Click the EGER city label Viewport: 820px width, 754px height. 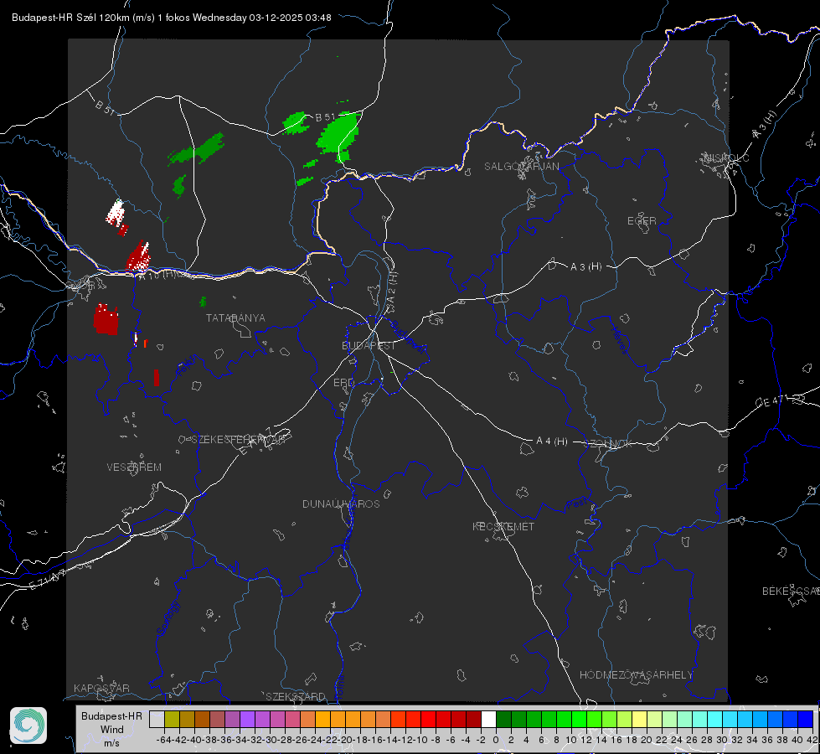click(642, 221)
